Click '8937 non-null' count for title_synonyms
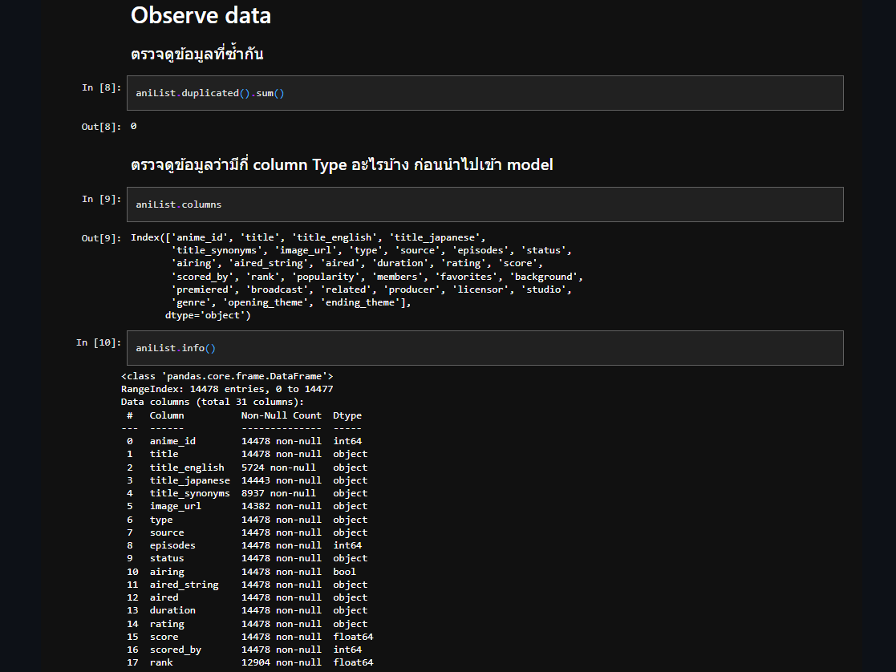Image resolution: width=896 pixels, height=672 pixels. coord(278,493)
